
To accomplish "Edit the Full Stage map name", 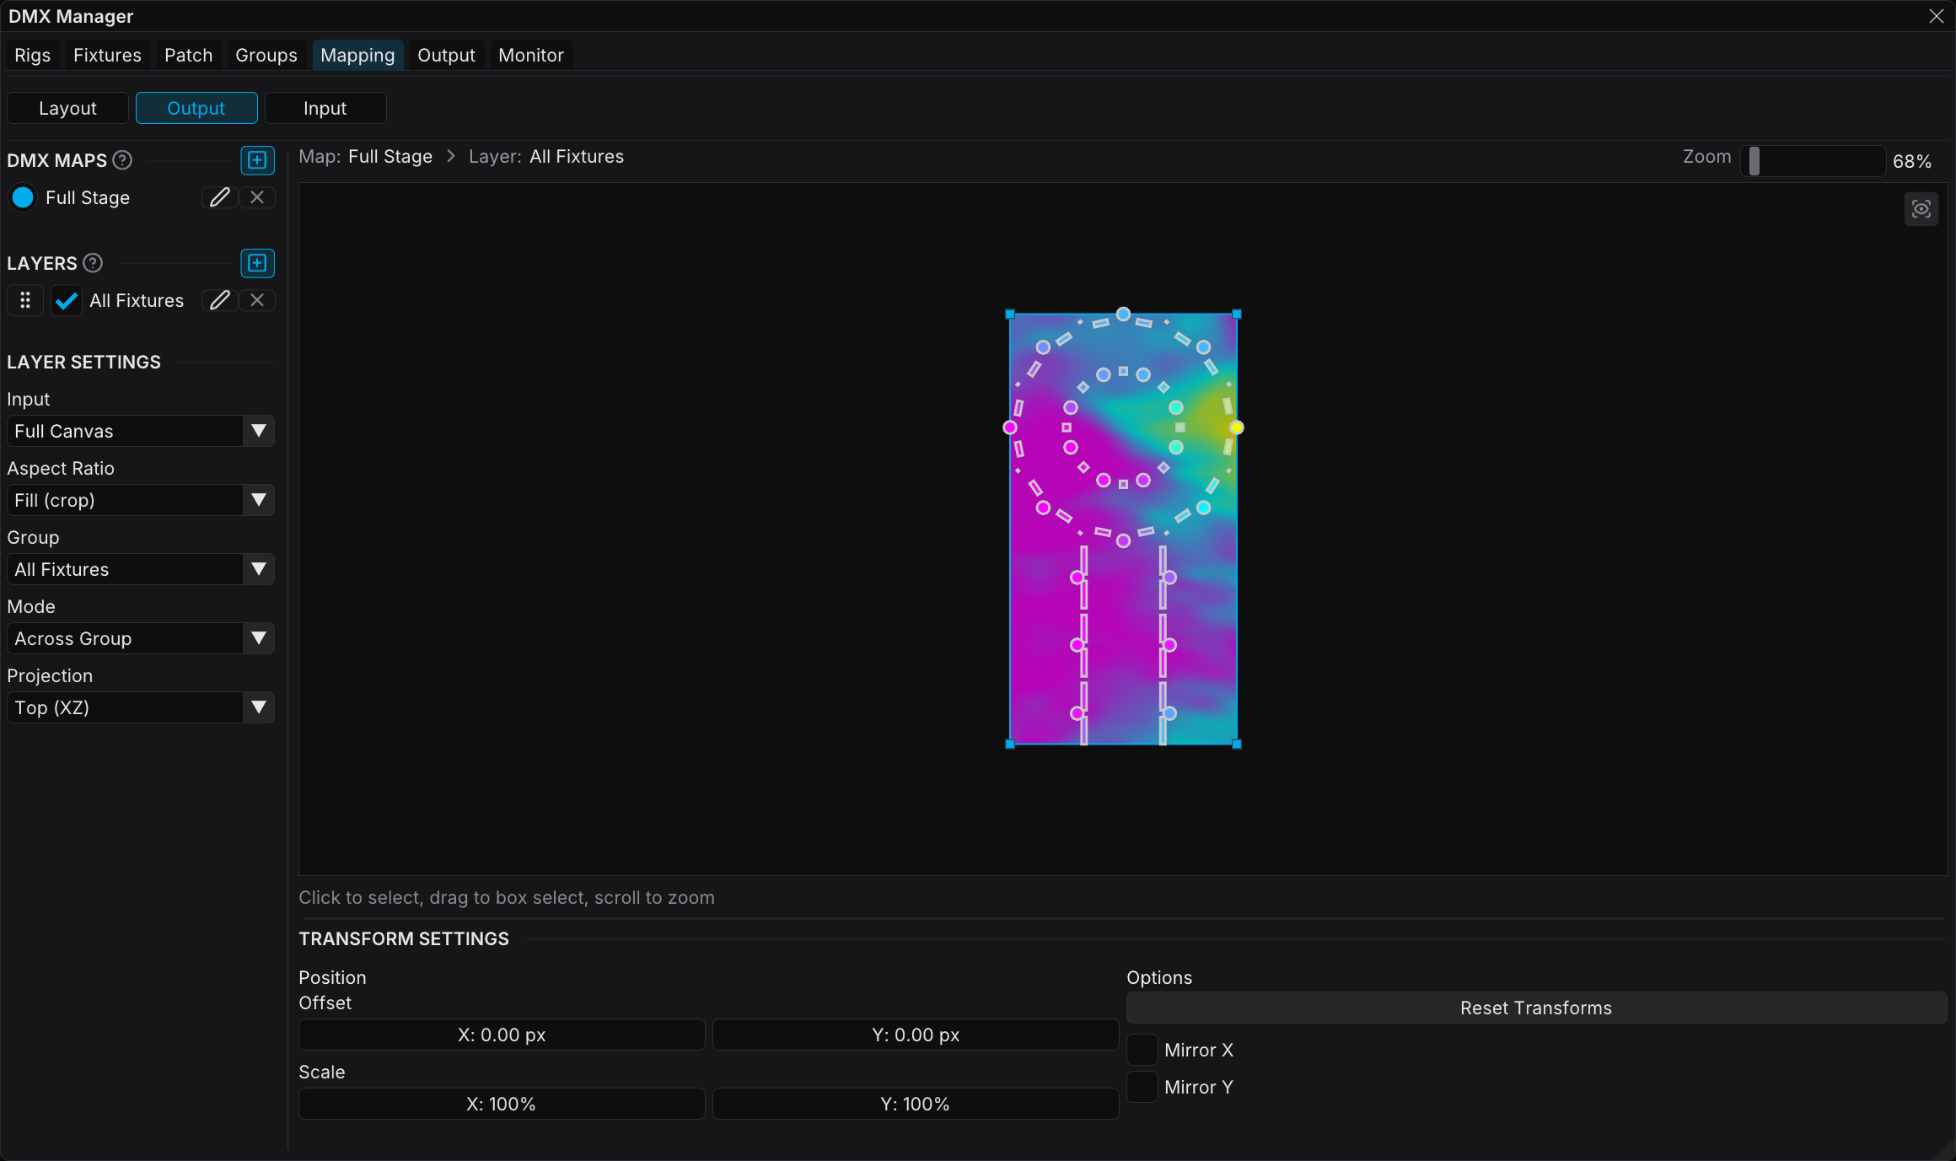I will click(219, 197).
